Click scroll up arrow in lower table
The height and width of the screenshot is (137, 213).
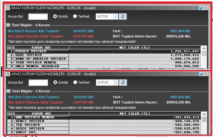204,115
